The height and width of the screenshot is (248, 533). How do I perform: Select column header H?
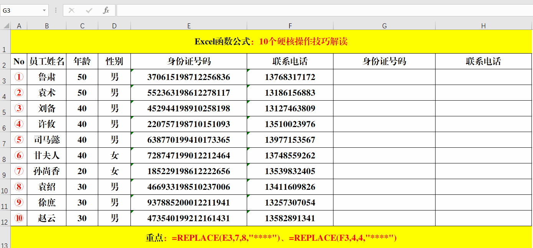[483, 26]
